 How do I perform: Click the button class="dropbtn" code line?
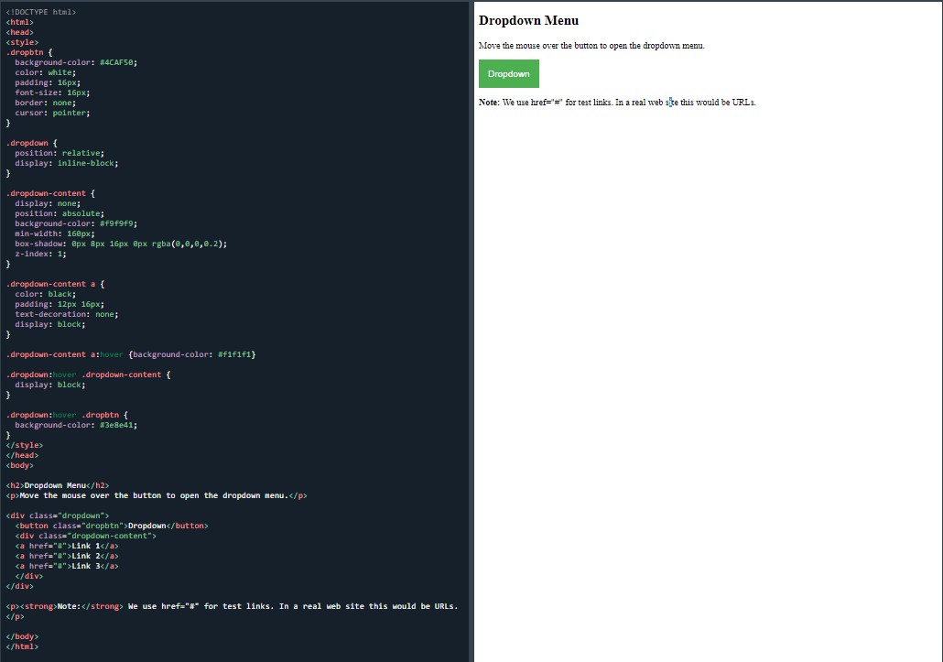(x=111, y=526)
